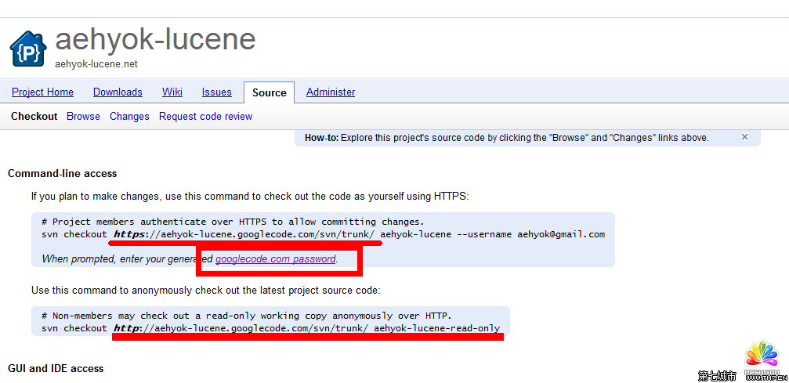Open the Browse source link
This screenshot has height=383, width=789.
tap(83, 117)
